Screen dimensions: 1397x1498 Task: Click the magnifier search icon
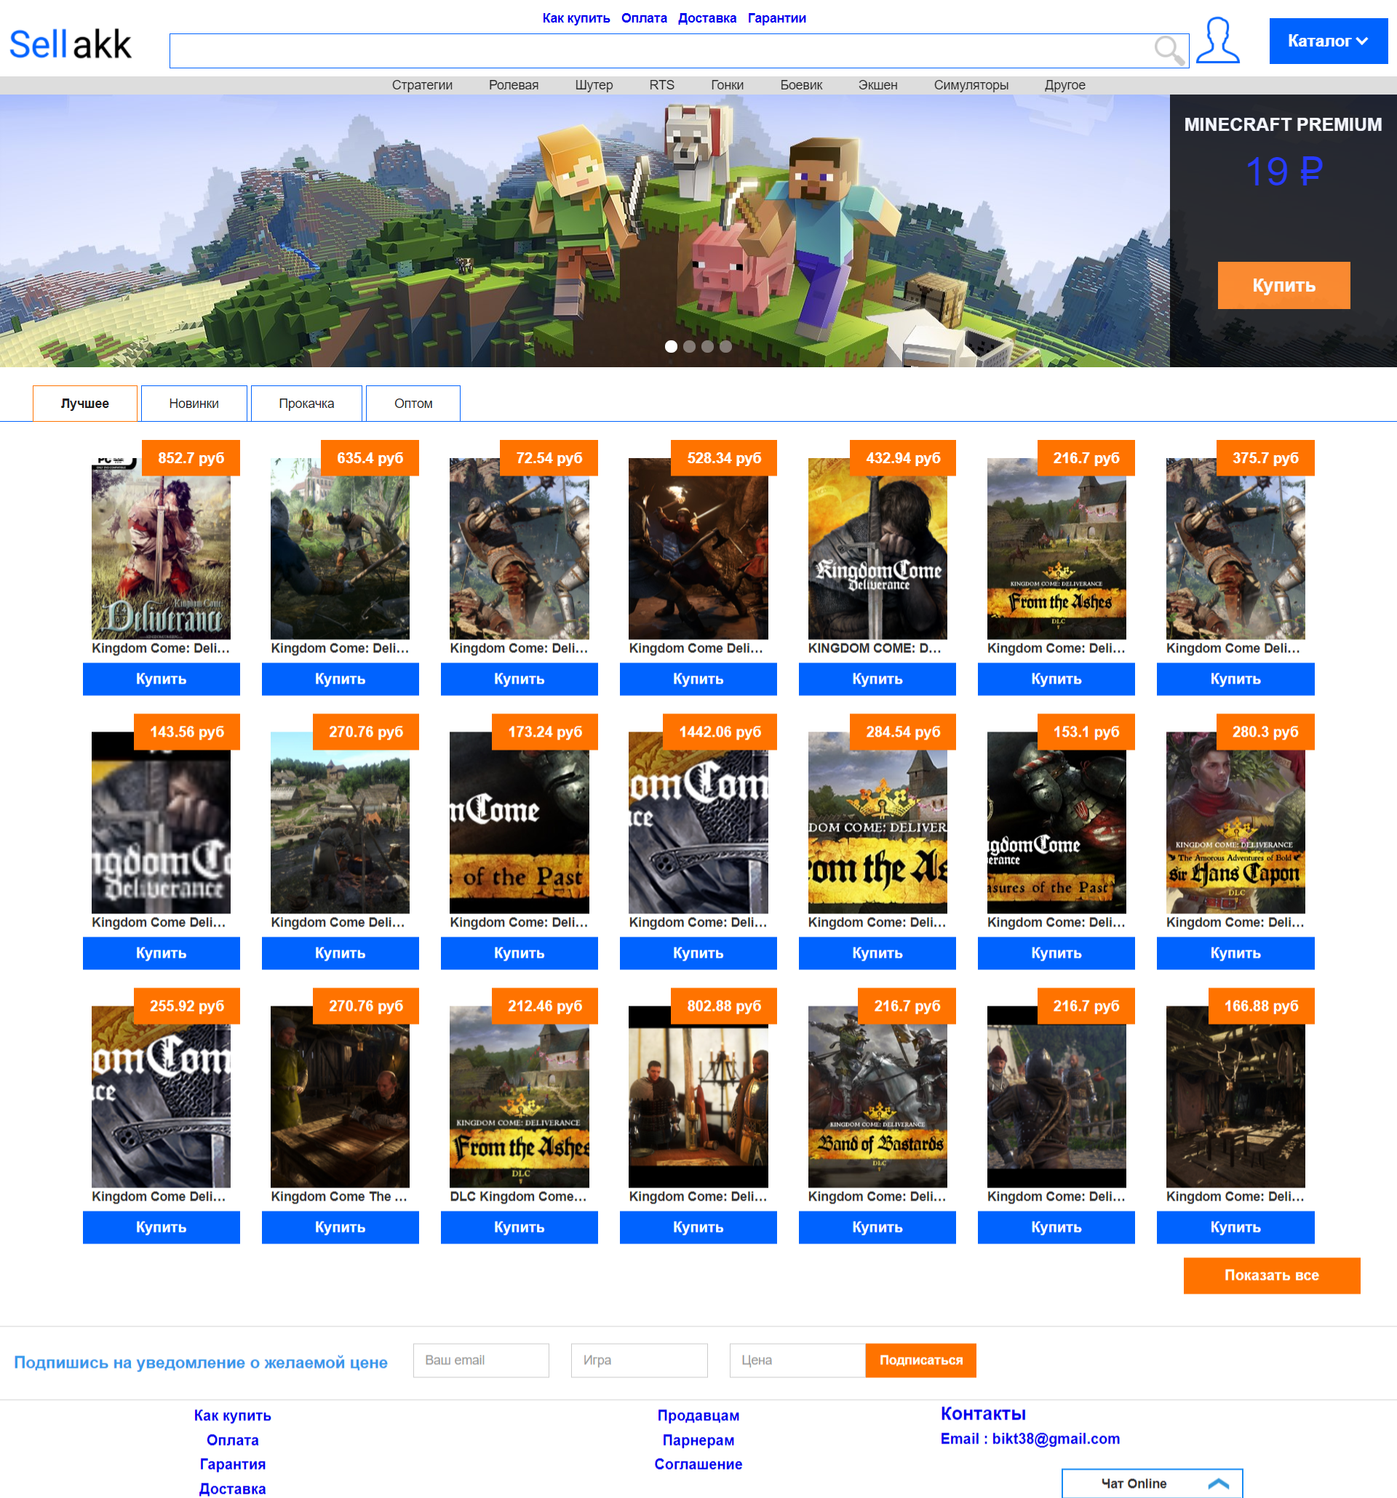tap(1169, 50)
